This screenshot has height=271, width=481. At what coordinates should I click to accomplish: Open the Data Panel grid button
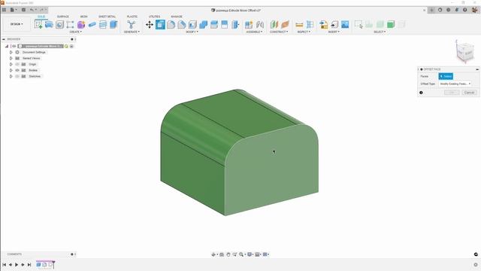[x=4, y=10]
